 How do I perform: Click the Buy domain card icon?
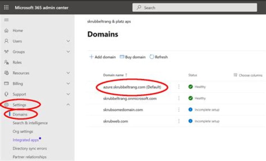tap(122, 57)
